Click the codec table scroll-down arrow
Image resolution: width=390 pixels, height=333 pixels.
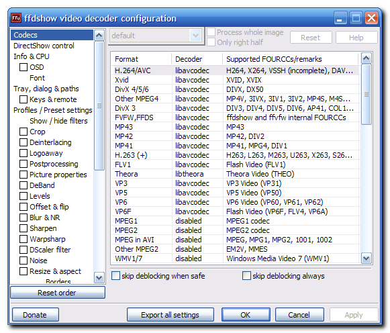[366, 258]
